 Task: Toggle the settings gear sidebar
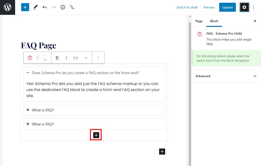[244, 7]
